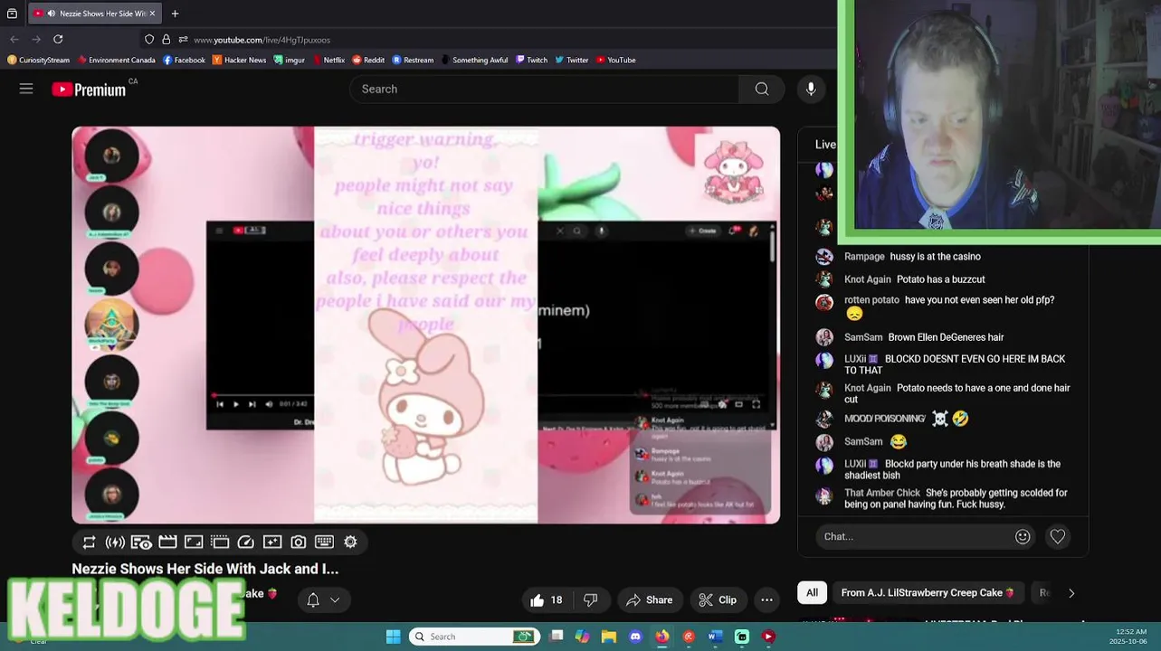Go forward with the browser forward arrow

pos(36,39)
